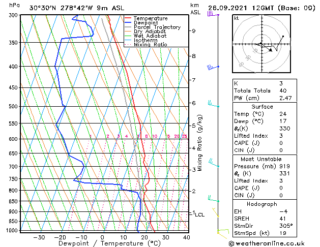Viewport: 320px width, 247px height.
Task: Click the gray Parcel Trajectory legend line
Action: coord(128,27)
